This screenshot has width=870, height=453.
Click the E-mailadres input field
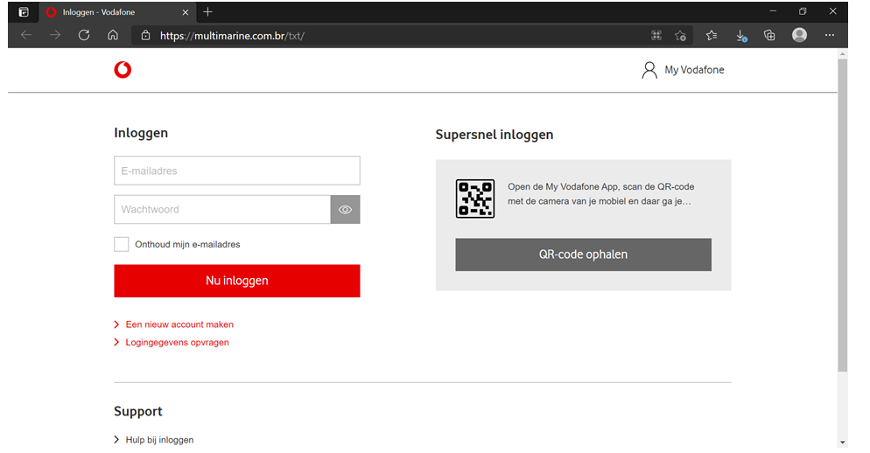[x=237, y=171]
